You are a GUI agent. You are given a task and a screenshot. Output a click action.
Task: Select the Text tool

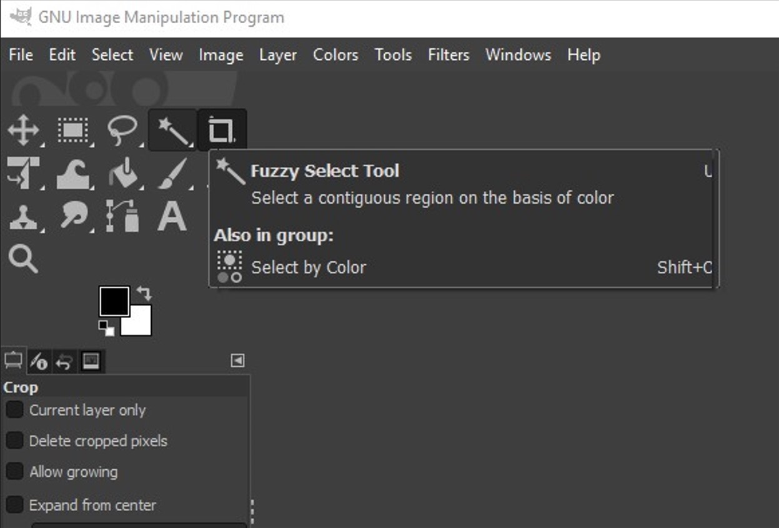click(x=172, y=217)
